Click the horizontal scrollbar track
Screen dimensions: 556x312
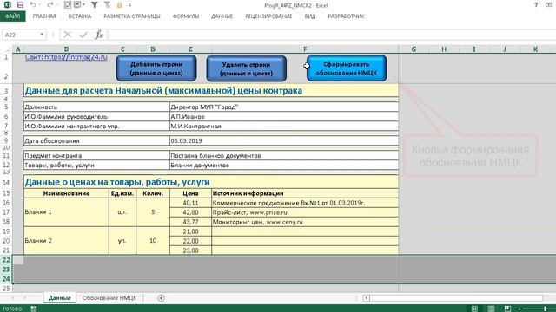click(x=456, y=298)
